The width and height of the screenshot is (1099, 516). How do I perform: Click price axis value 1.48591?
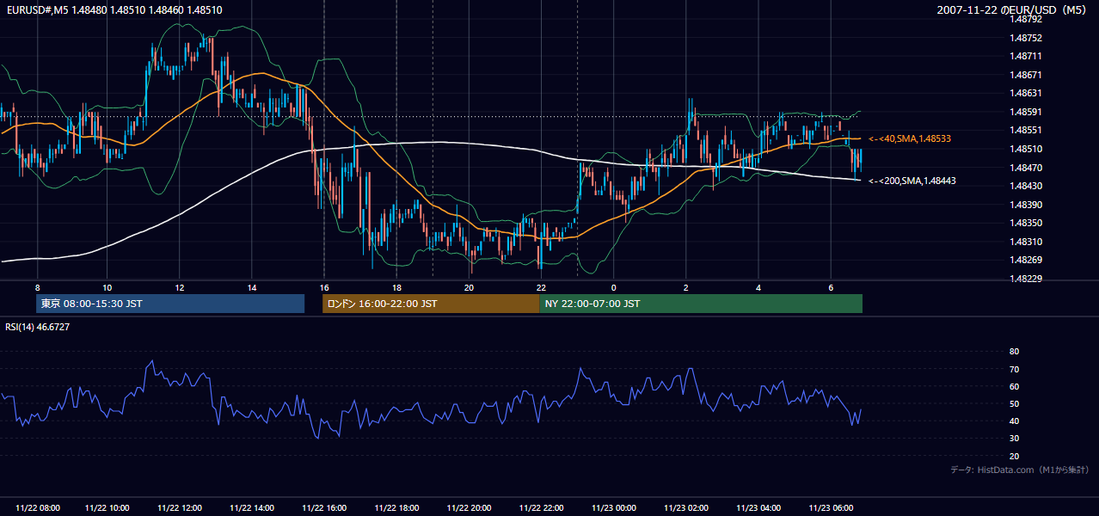[1026, 112]
